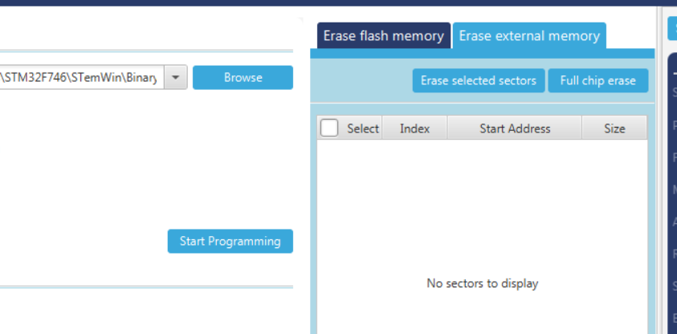This screenshot has width=677, height=334.
Task: Click the partially visible blue button at far right
Action: (x=671, y=28)
